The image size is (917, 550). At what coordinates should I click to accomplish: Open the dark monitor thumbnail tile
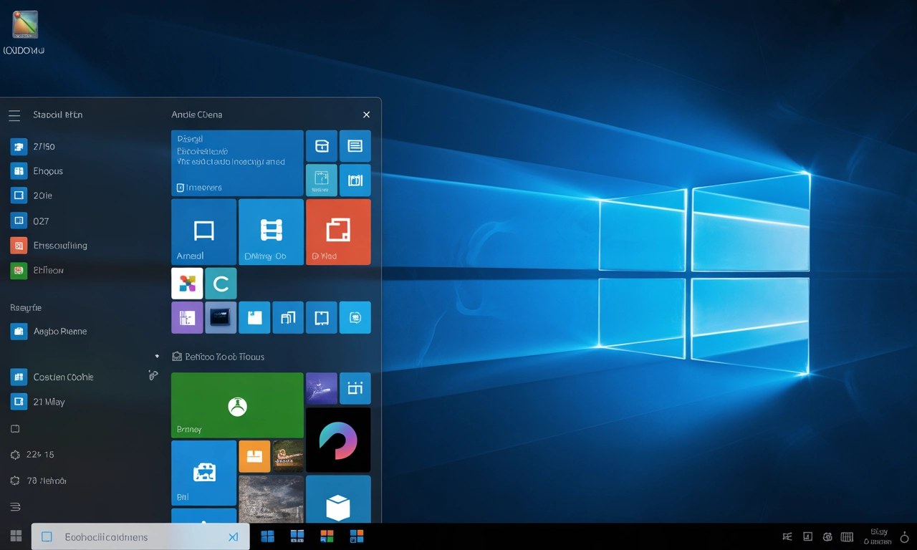(221, 317)
